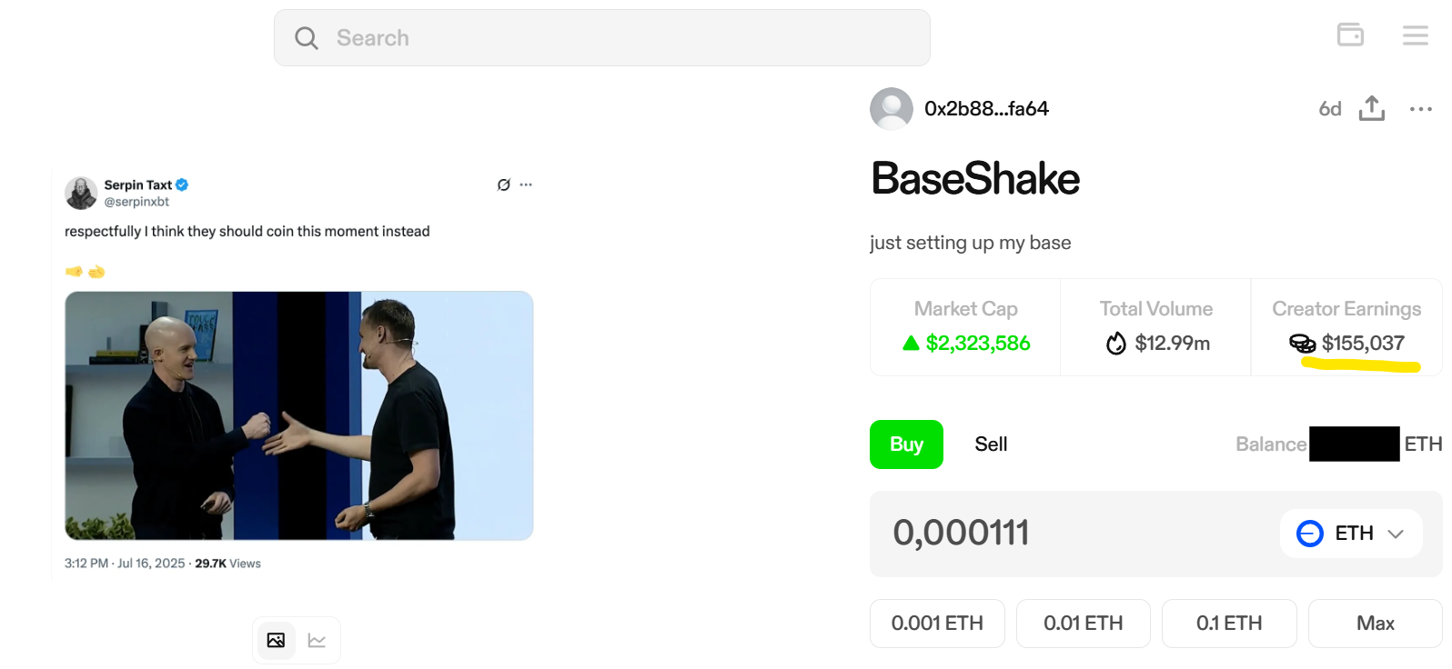Switch to image view icon
The width and height of the screenshot is (1452, 669).
[277, 640]
